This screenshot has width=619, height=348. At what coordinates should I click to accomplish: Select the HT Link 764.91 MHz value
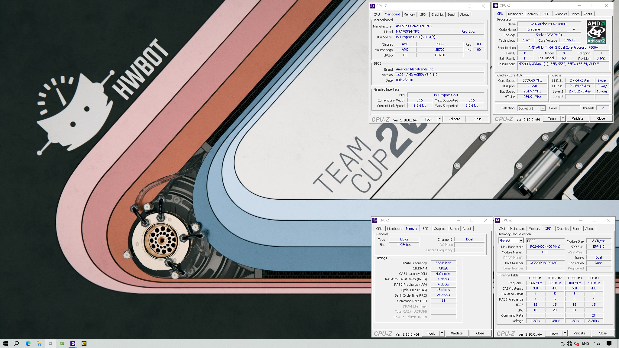click(532, 97)
